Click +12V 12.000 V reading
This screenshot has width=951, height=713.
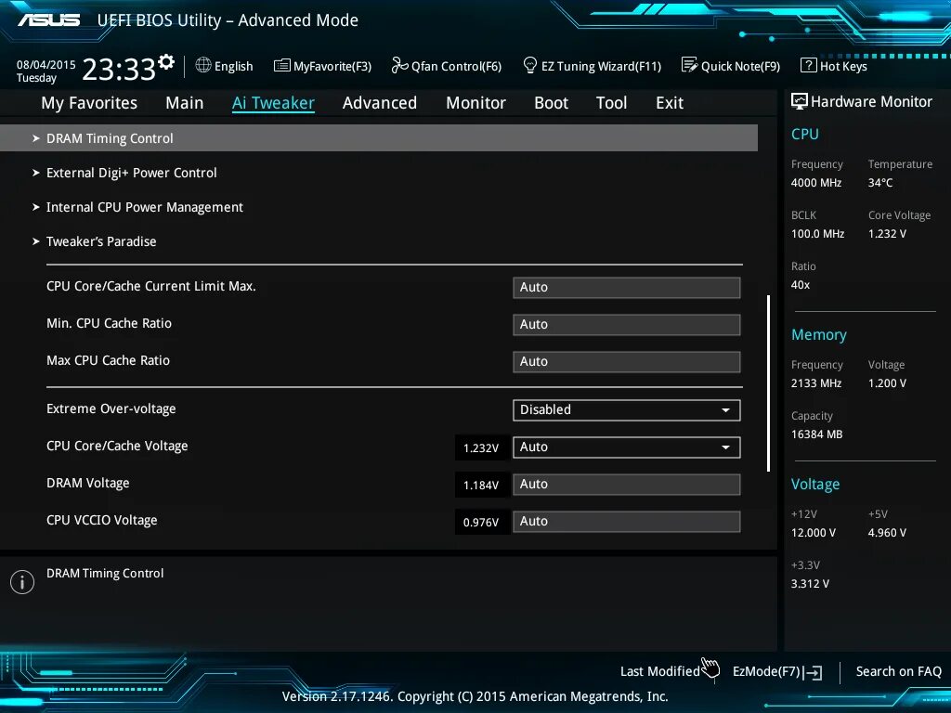click(x=814, y=532)
